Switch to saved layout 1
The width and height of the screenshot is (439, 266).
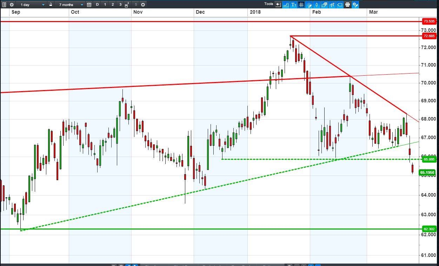pyautogui.click(x=105, y=5)
